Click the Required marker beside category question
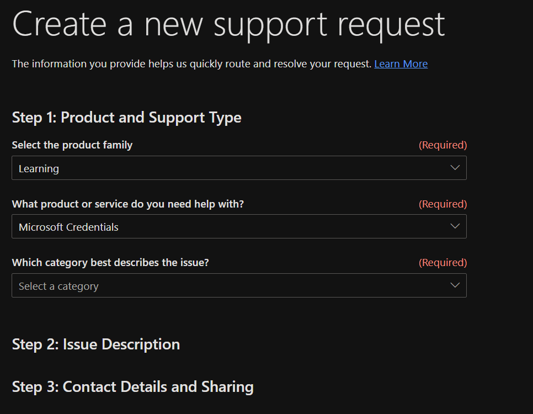Image resolution: width=533 pixels, height=414 pixels. coord(443,263)
